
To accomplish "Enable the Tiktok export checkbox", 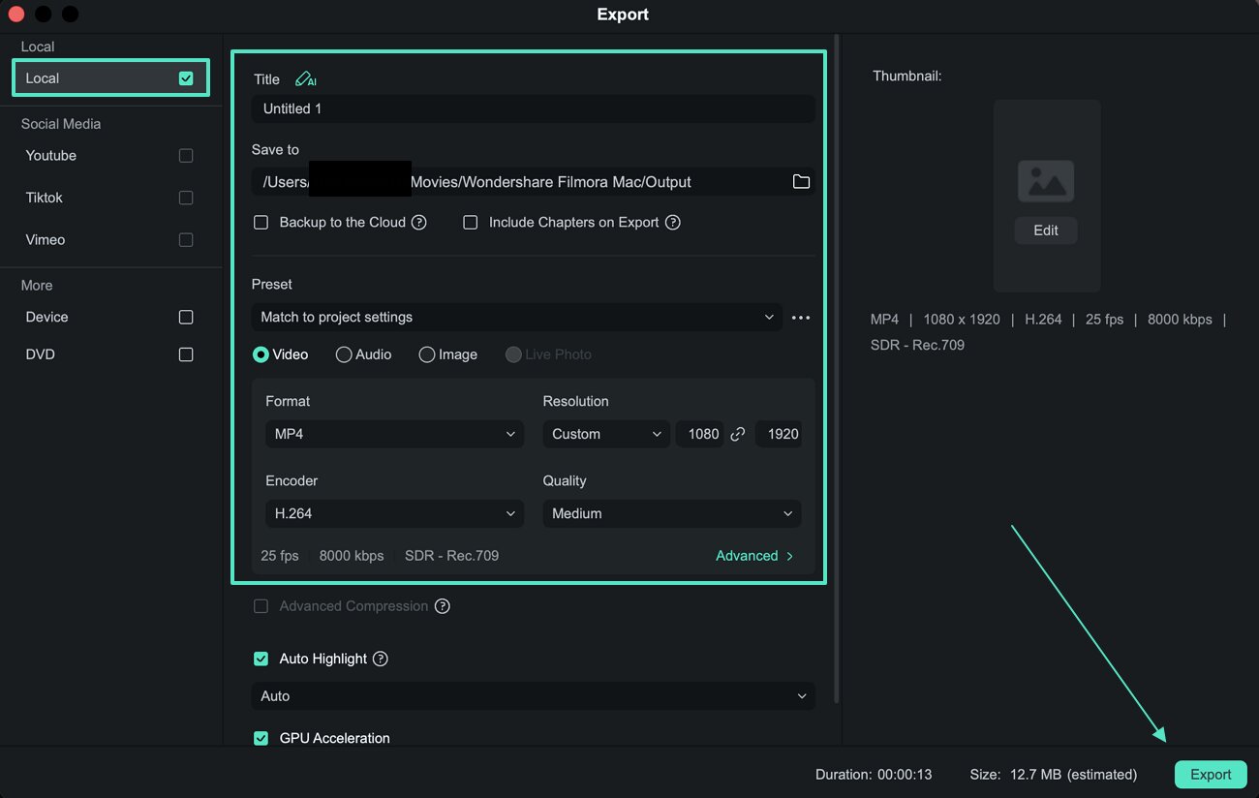I will pos(186,198).
